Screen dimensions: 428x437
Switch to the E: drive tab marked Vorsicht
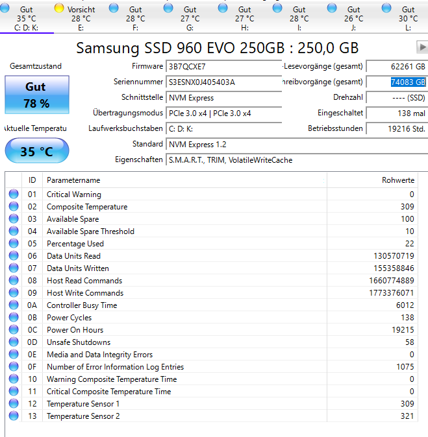(81, 18)
